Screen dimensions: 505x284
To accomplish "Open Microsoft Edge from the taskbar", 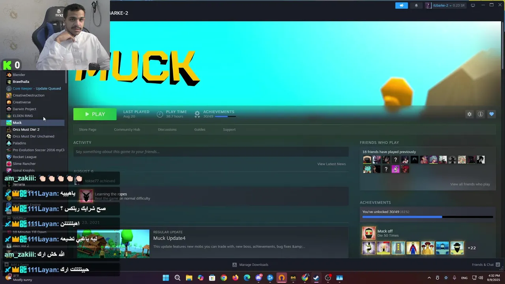I will pyautogui.click(x=247, y=278).
